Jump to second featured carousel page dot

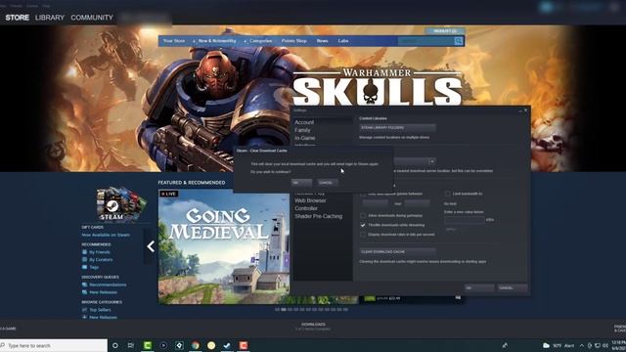point(284,309)
